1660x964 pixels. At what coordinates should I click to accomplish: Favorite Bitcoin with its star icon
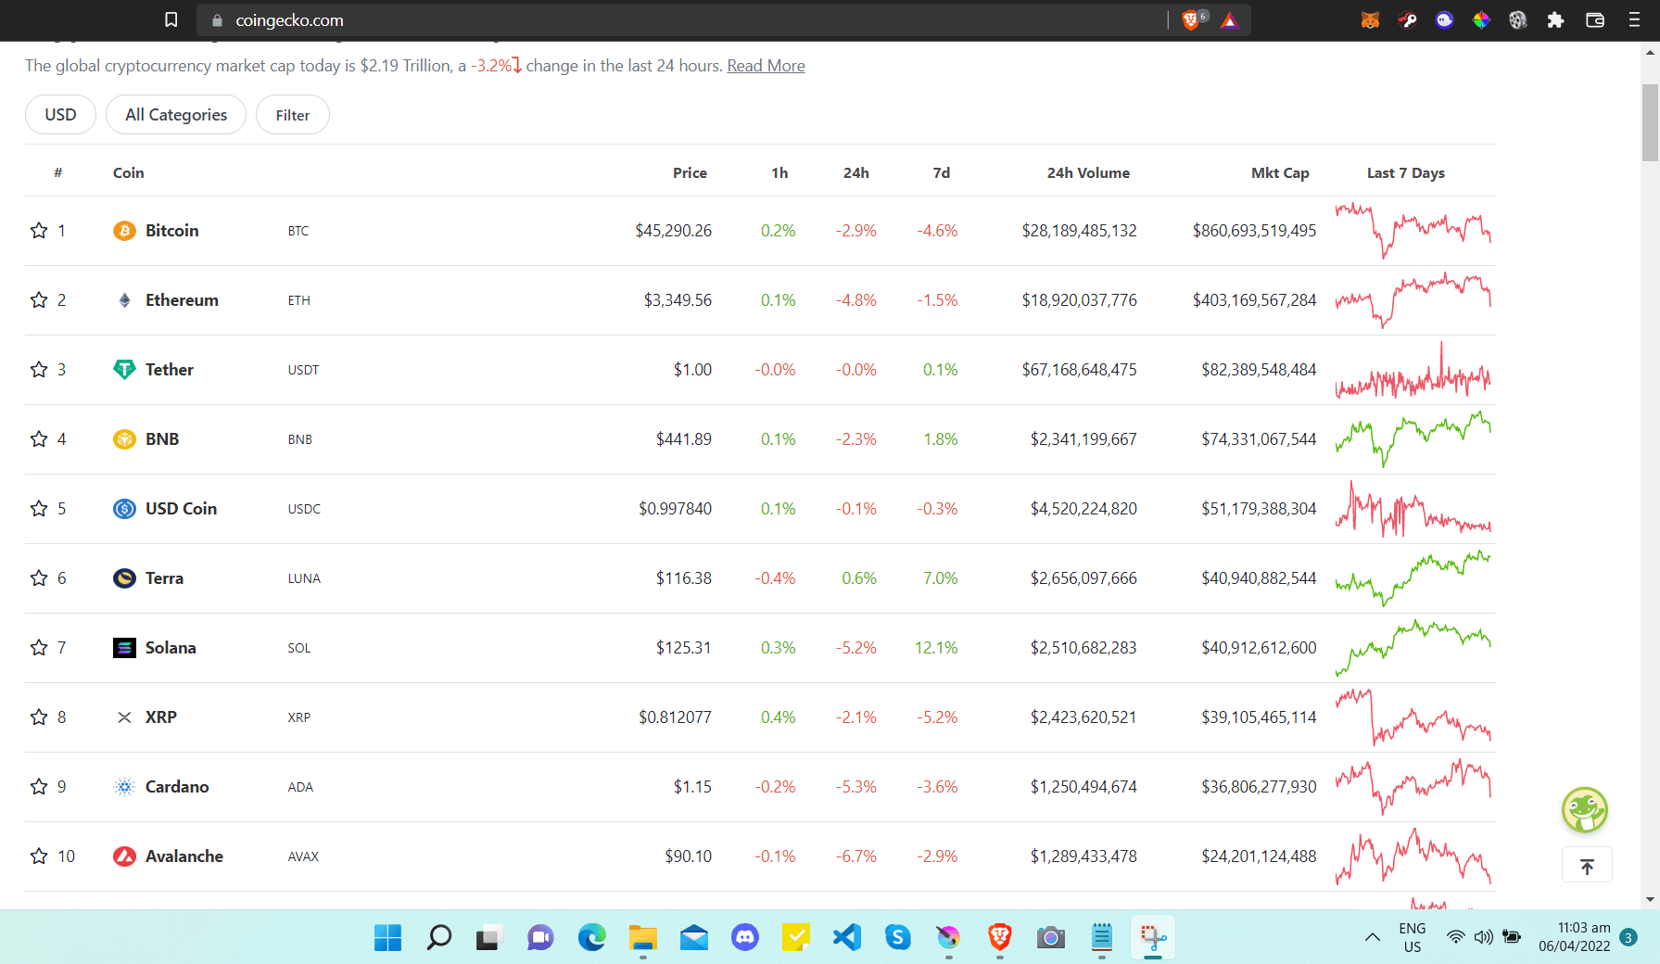tap(39, 231)
